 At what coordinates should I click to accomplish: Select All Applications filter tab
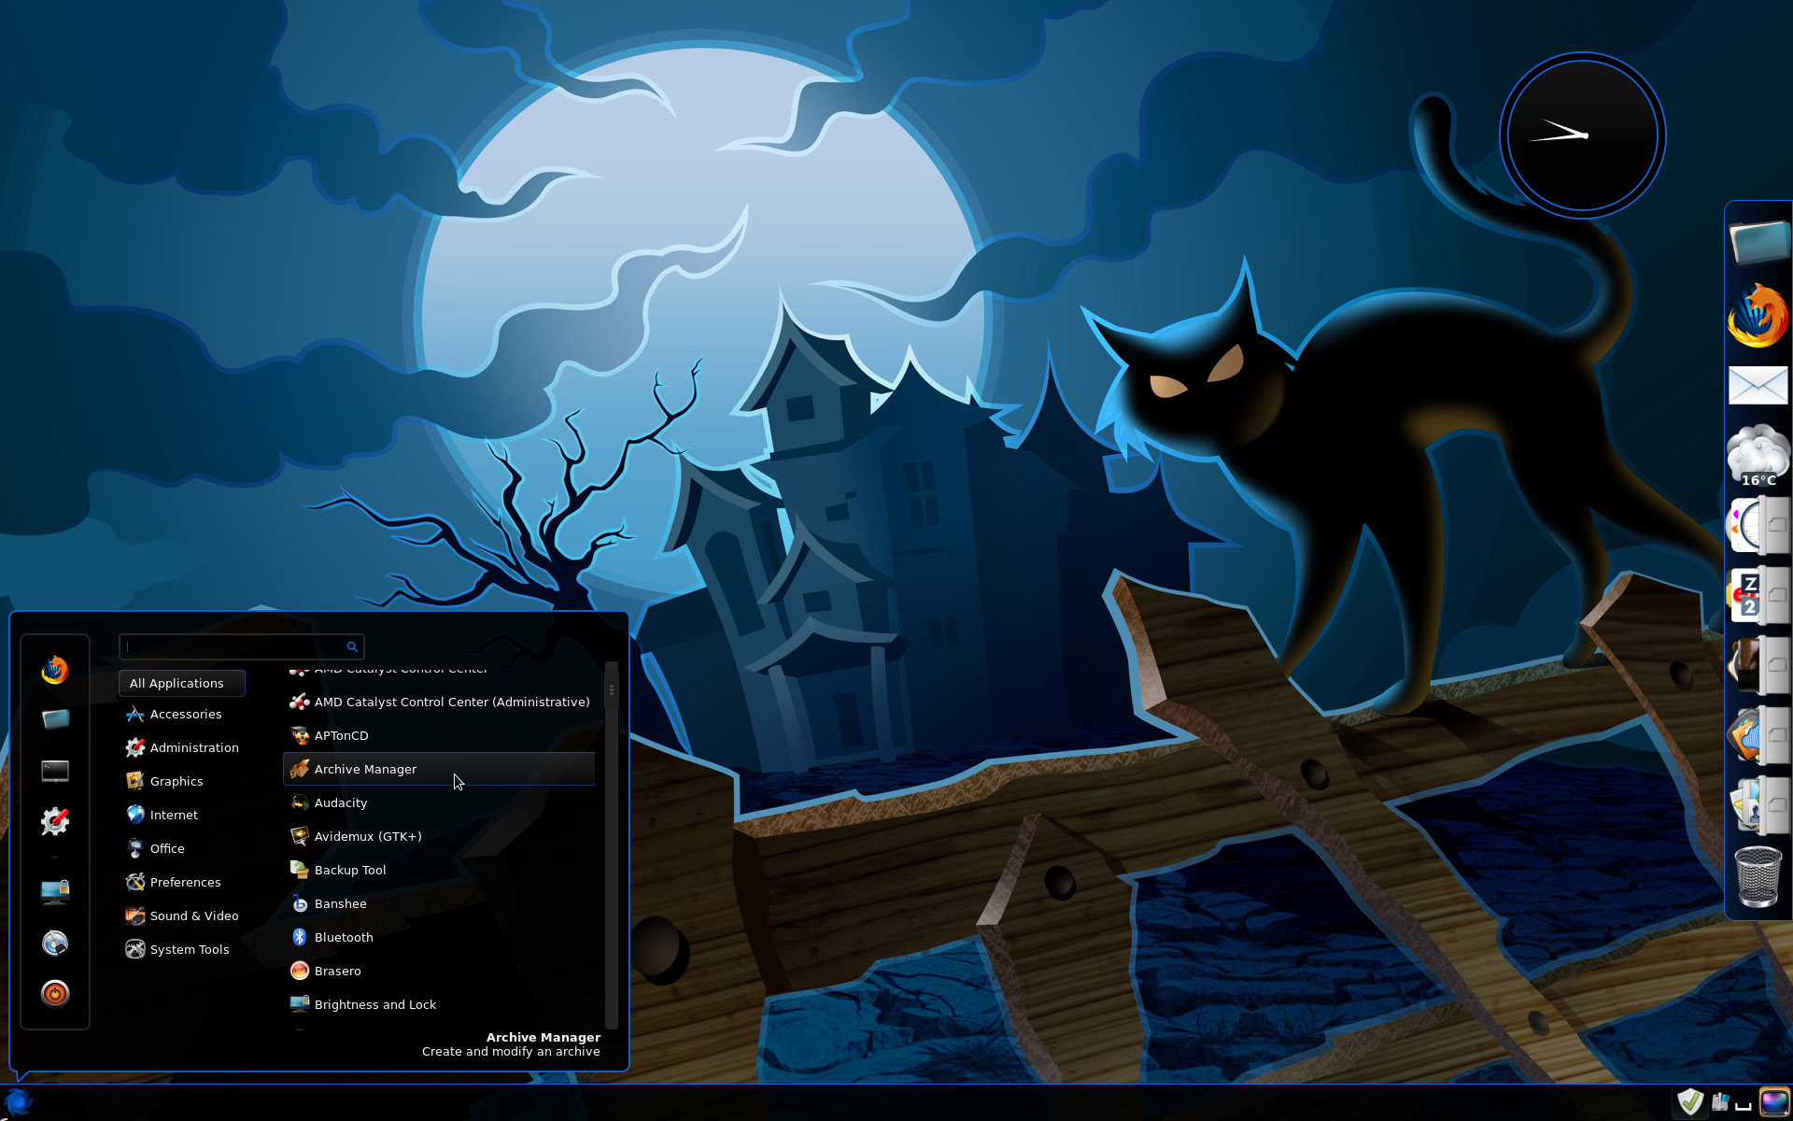click(176, 682)
